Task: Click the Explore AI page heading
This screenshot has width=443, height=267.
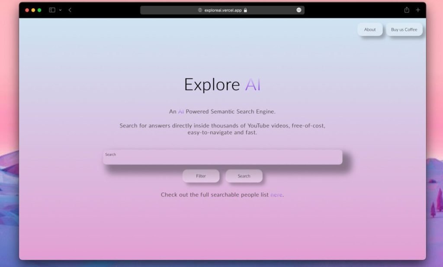Action: coord(222,85)
